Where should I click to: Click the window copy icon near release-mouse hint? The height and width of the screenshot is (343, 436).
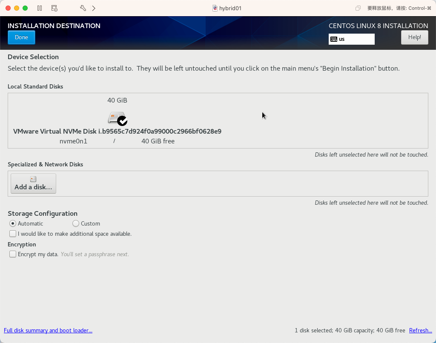358,8
